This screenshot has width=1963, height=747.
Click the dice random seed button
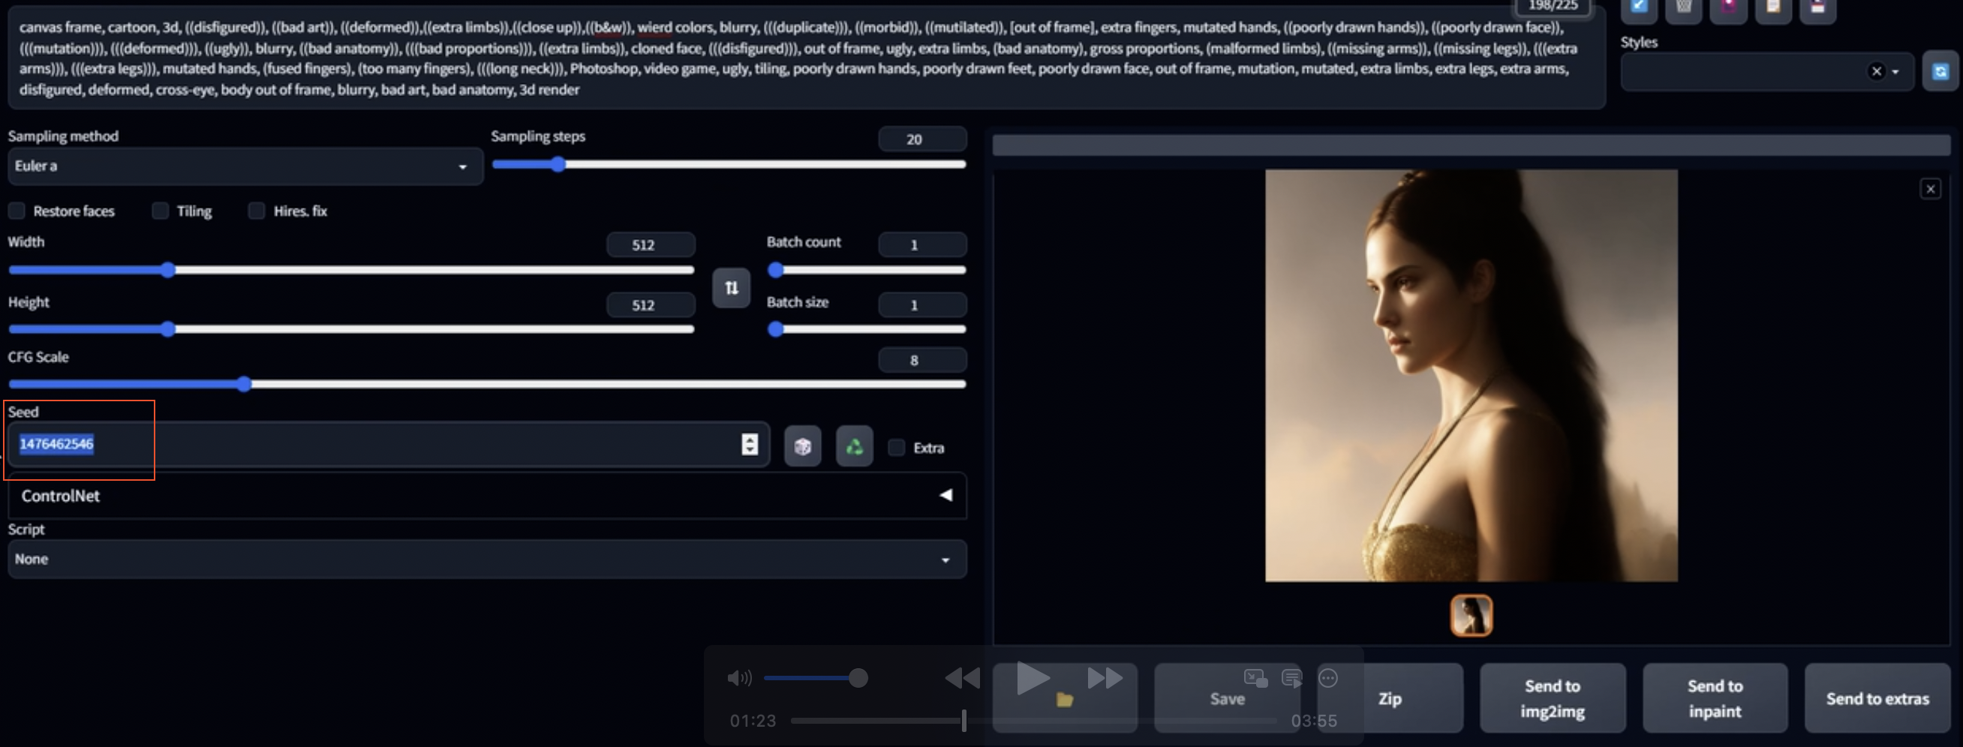point(802,447)
